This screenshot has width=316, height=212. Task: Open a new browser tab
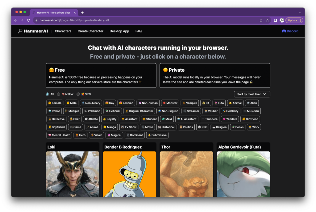pos(82,13)
